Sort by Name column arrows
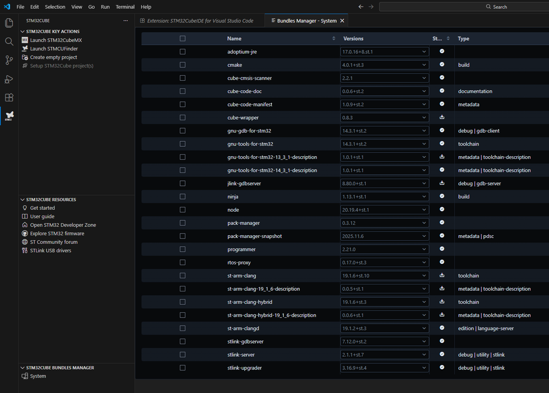This screenshot has height=393, width=549. [x=334, y=38]
